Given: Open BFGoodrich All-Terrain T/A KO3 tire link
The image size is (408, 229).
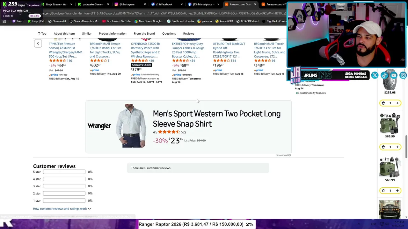Looking at the screenshot, I should (x=270, y=50).
